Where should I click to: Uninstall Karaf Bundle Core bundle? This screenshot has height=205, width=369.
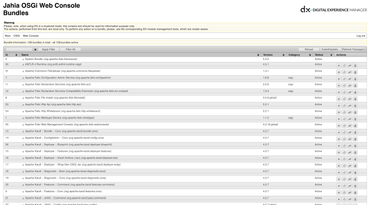click(x=355, y=132)
